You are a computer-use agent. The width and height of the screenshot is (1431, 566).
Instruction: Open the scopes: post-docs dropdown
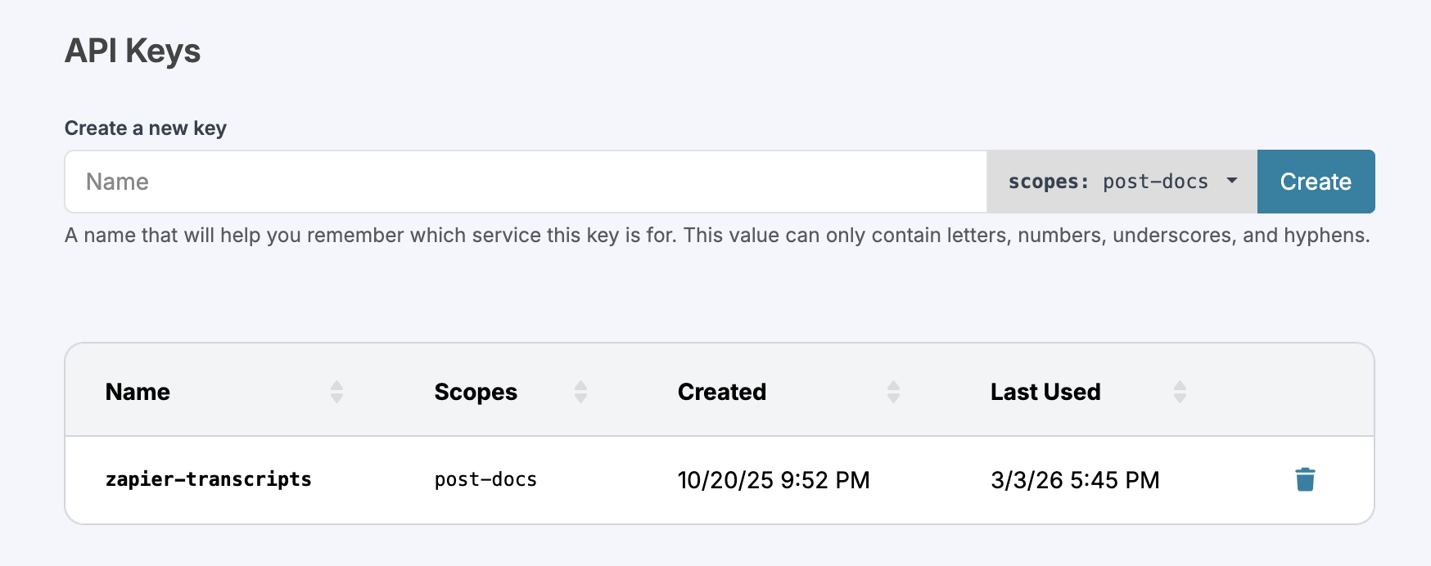(x=1122, y=182)
